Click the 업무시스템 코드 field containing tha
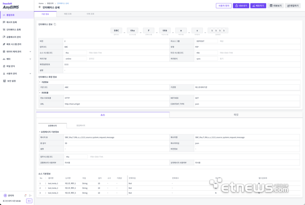This screenshot has width=305, height=205. tap(76, 157)
